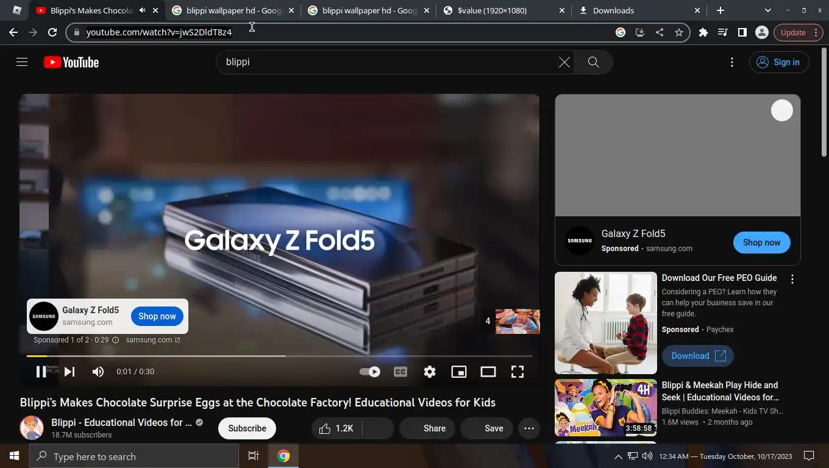Open Blippi & Meekah Play Hide and Seek title
The width and height of the screenshot is (829, 468).
[720, 391]
